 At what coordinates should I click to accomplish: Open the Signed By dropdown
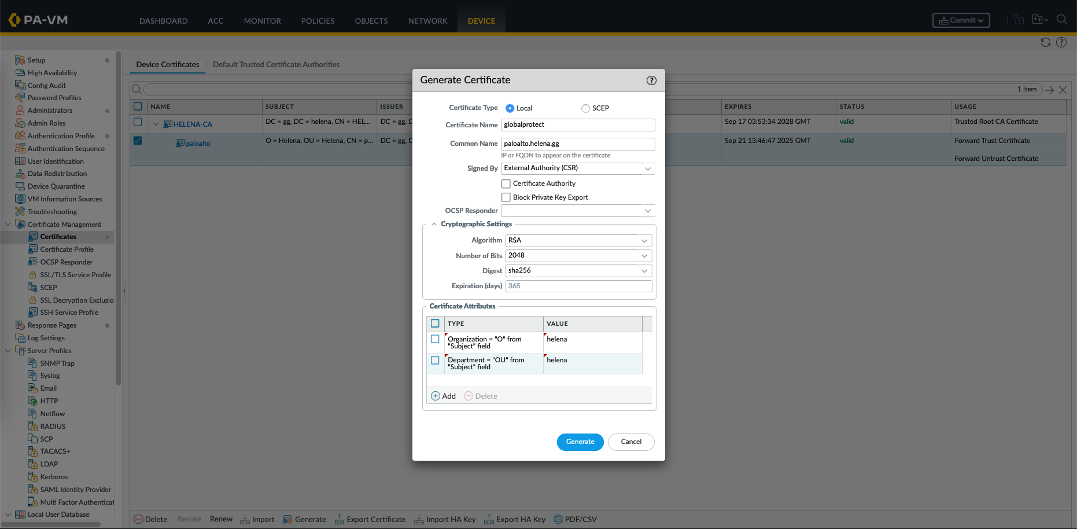648,168
